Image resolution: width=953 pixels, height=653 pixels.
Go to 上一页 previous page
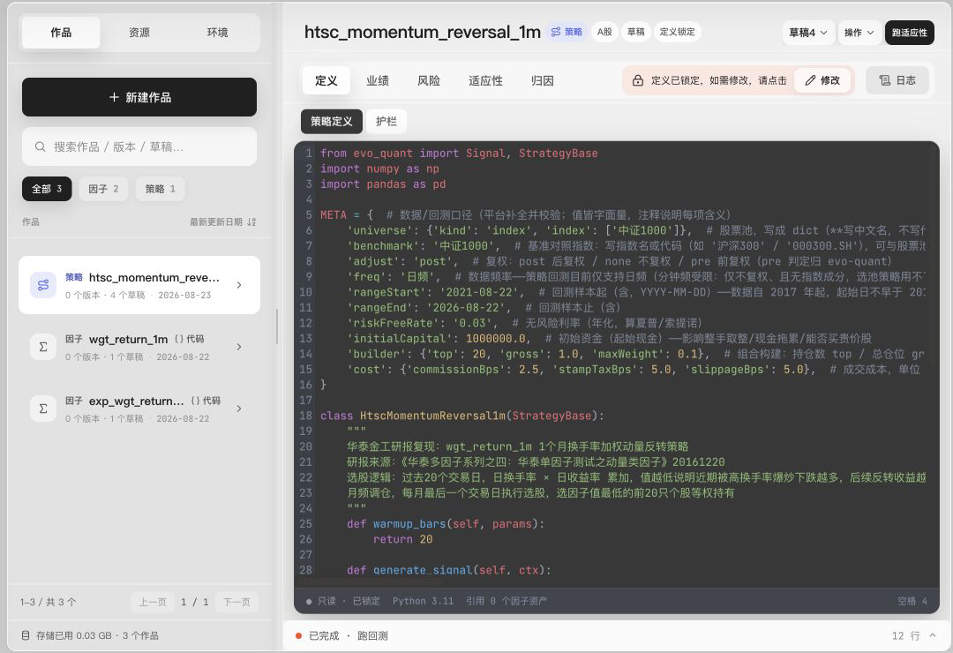point(153,602)
